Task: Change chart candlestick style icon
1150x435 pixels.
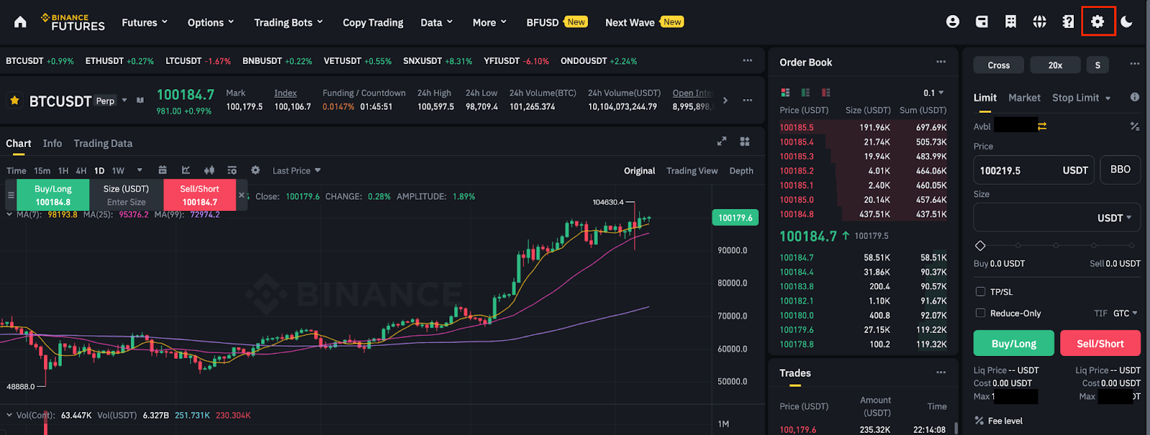Action: [x=209, y=170]
